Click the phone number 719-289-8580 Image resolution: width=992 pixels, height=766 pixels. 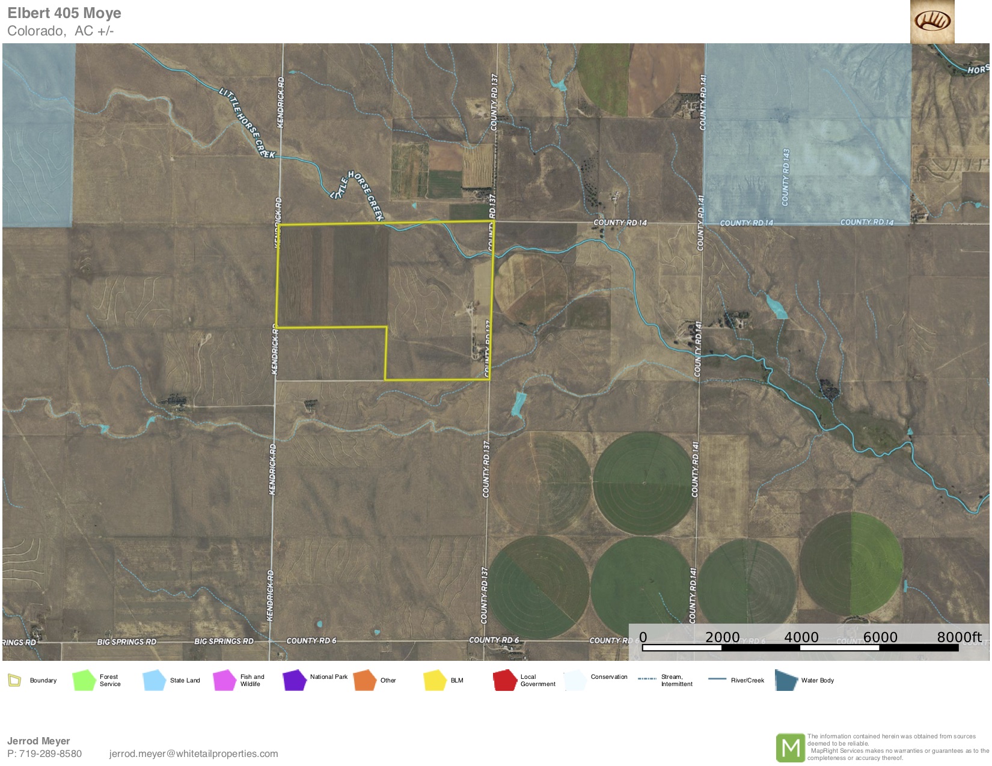point(51,753)
